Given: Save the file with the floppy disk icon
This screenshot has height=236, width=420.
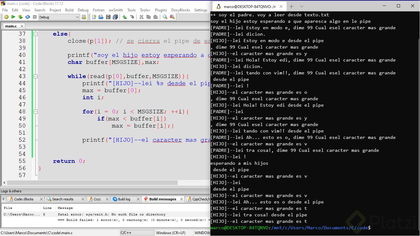Looking at the screenshot, I should click(x=108, y=17).
